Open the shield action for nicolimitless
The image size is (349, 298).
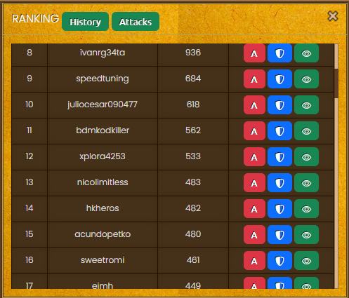[x=279, y=183]
